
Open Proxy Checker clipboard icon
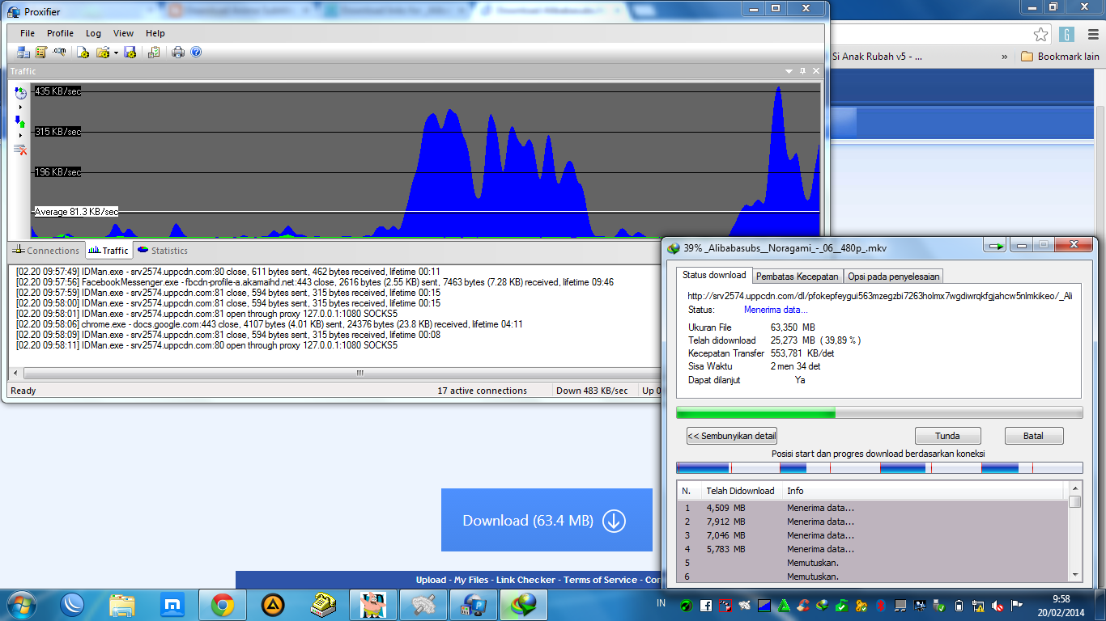tap(153, 52)
